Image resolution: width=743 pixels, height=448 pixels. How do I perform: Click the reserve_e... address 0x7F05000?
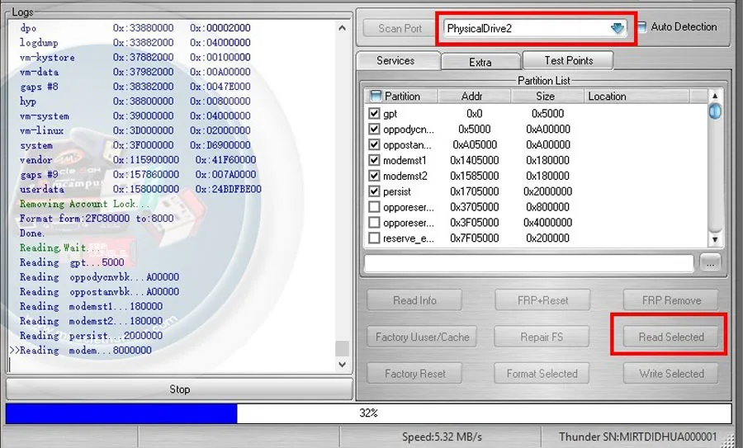[474, 238]
